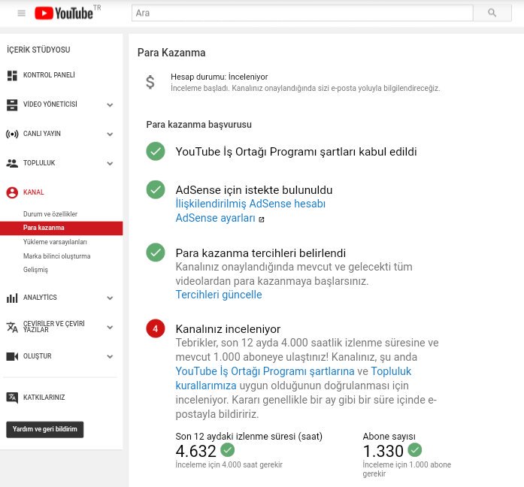Expand the Oluştur chevron
Image resolution: width=524 pixels, height=487 pixels.
coord(110,356)
